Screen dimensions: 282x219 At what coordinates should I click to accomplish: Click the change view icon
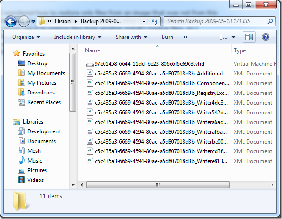(223, 37)
